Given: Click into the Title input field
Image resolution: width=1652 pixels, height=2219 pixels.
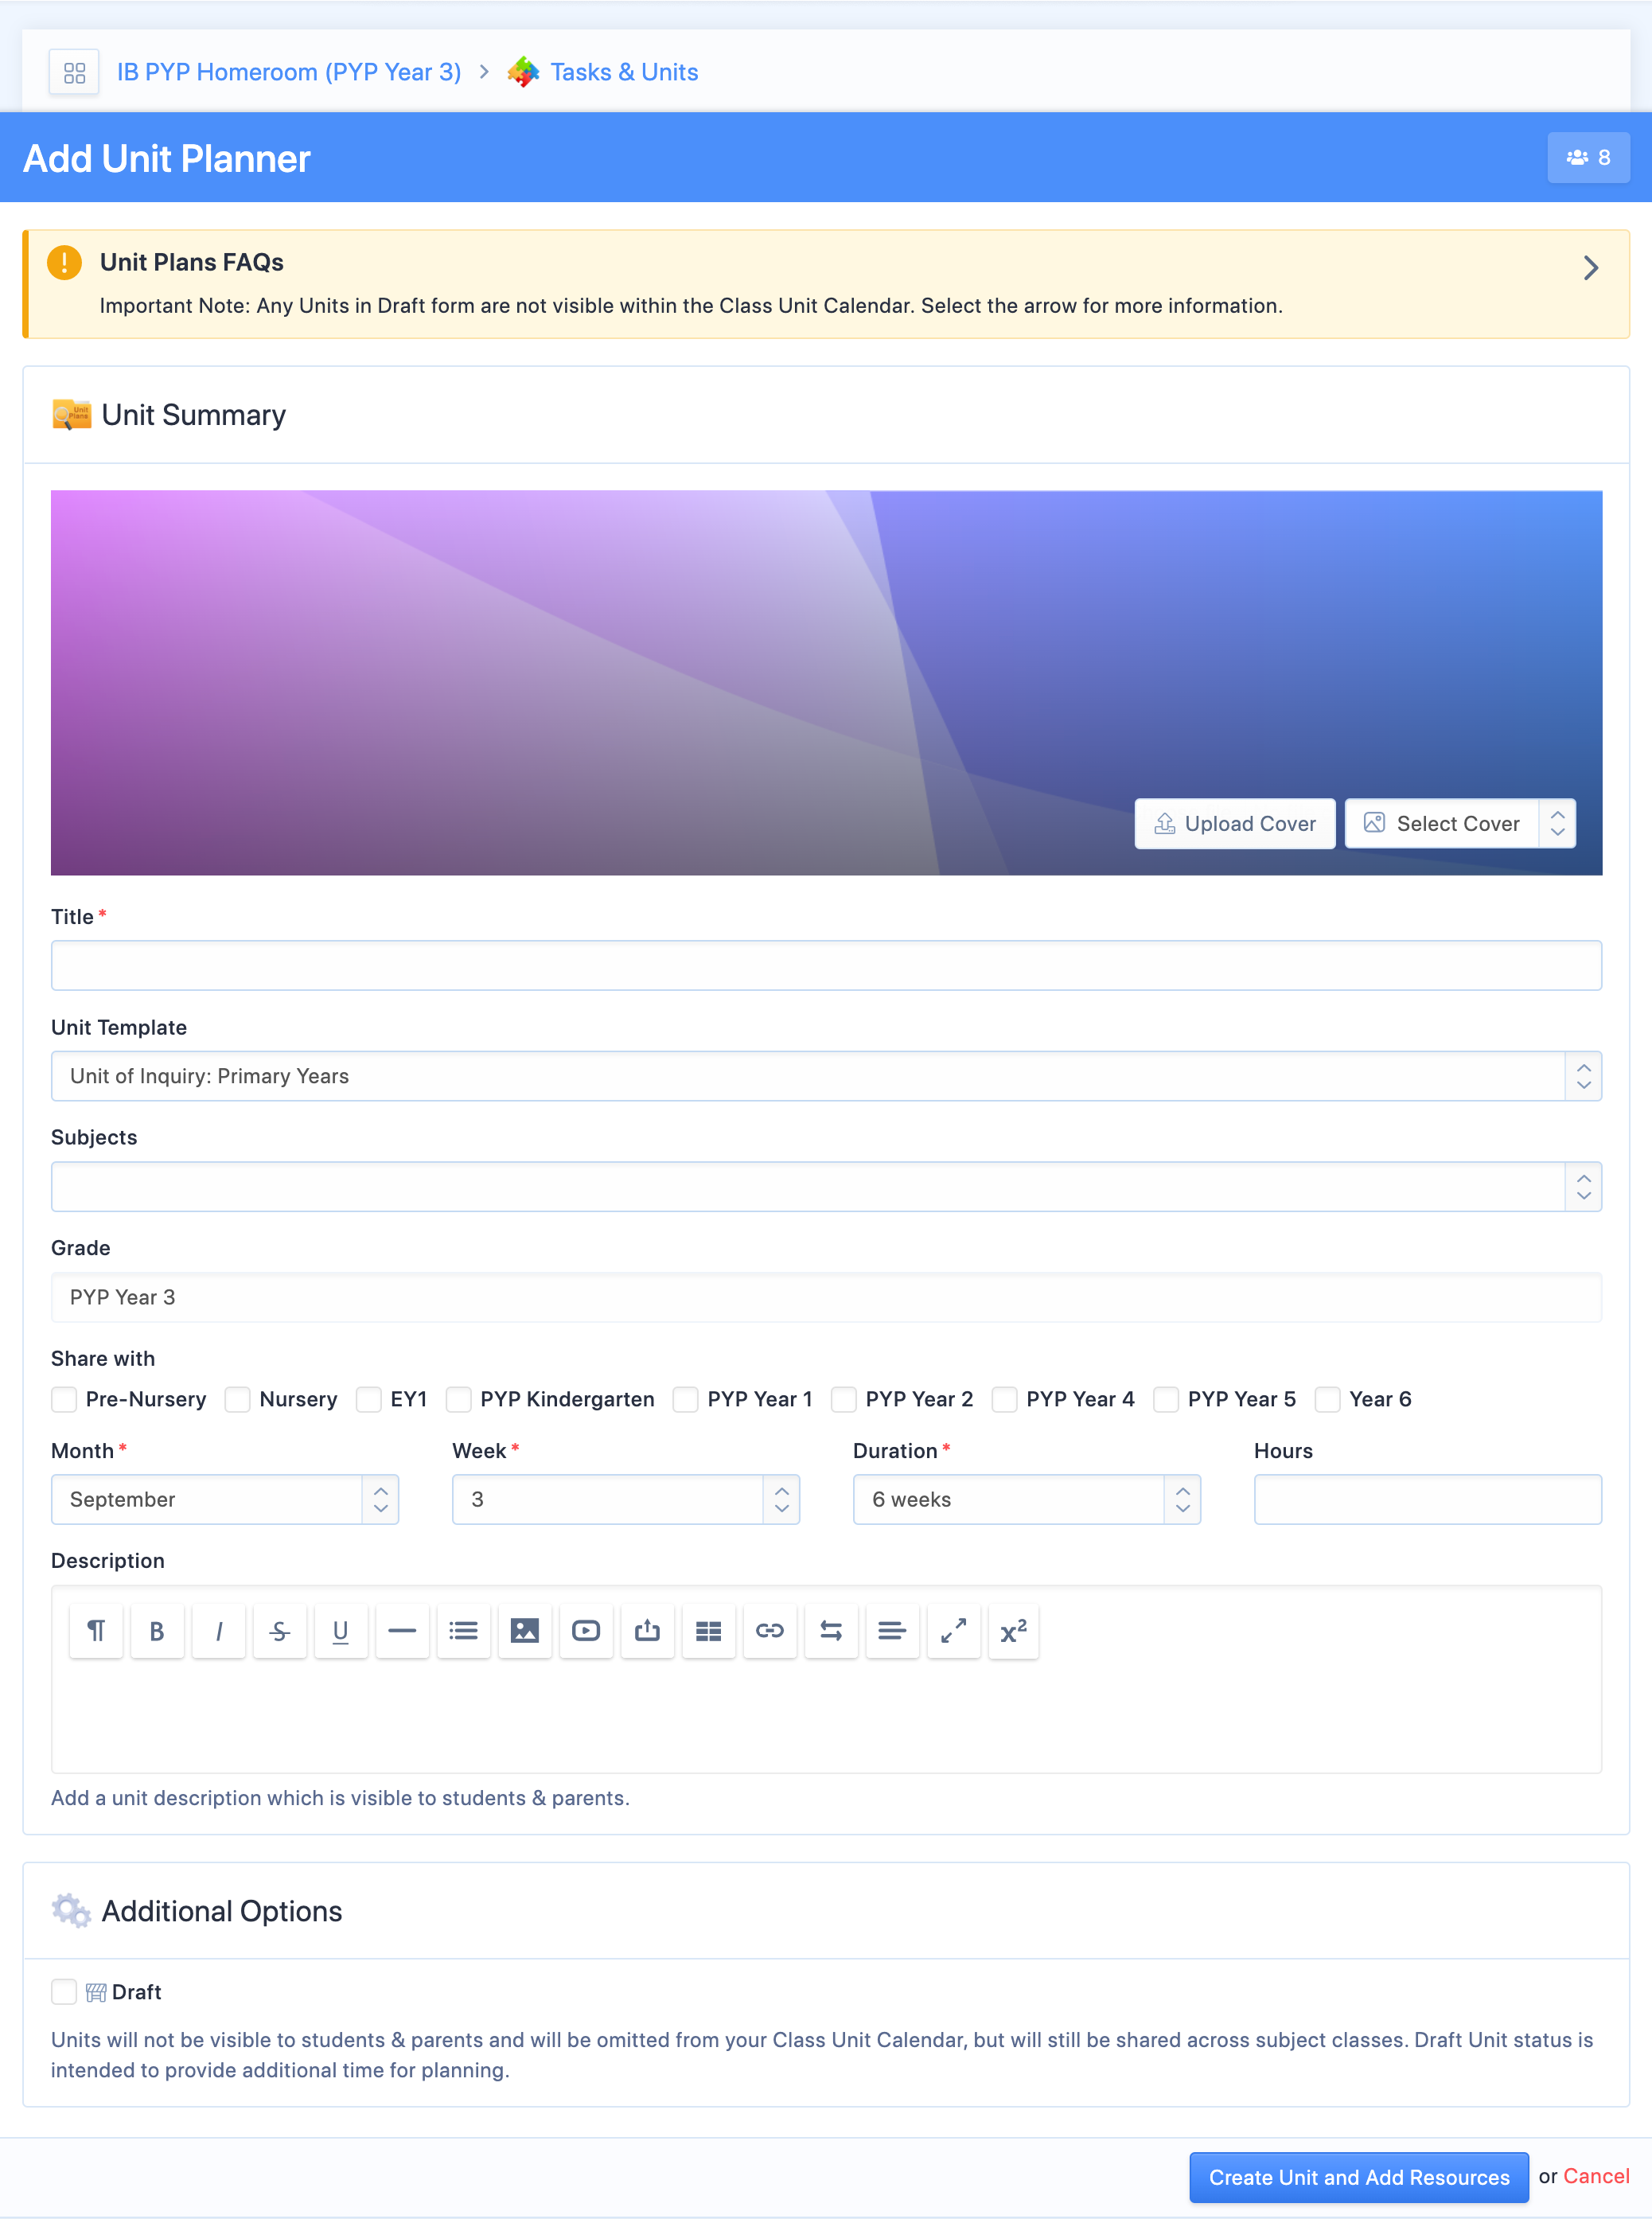Looking at the screenshot, I should pyautogui.click(x=826, y=966).
